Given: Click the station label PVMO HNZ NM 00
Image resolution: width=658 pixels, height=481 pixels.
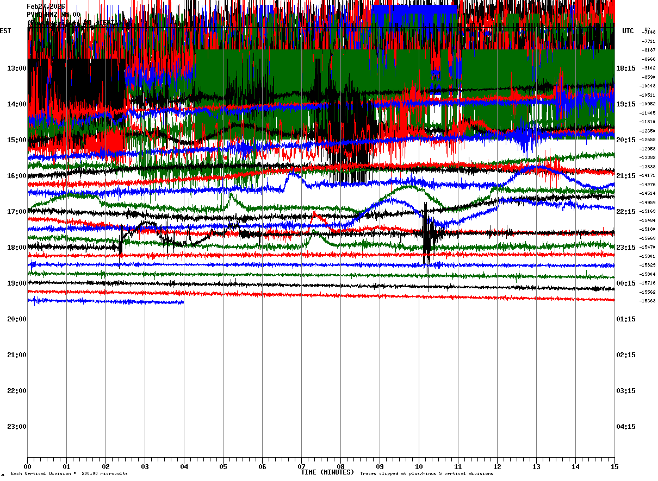Looking at the screenshot, I should coord(53,15).
